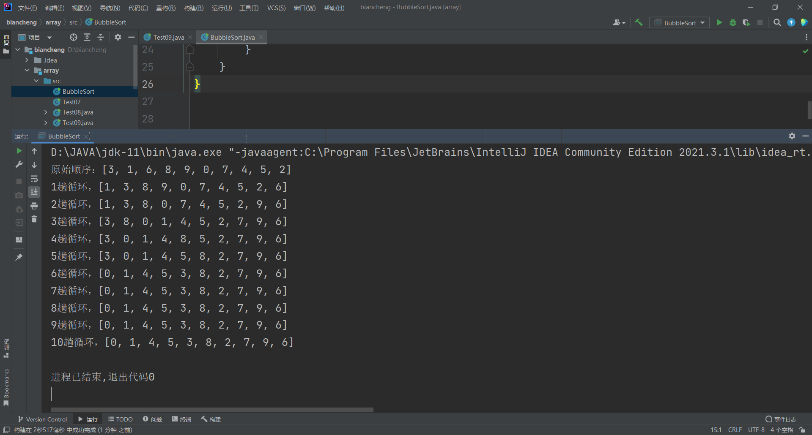Image resolution: width=812 pixels, height=435 pixels.
Task: Expand the .idea folder
Action: 27,60
